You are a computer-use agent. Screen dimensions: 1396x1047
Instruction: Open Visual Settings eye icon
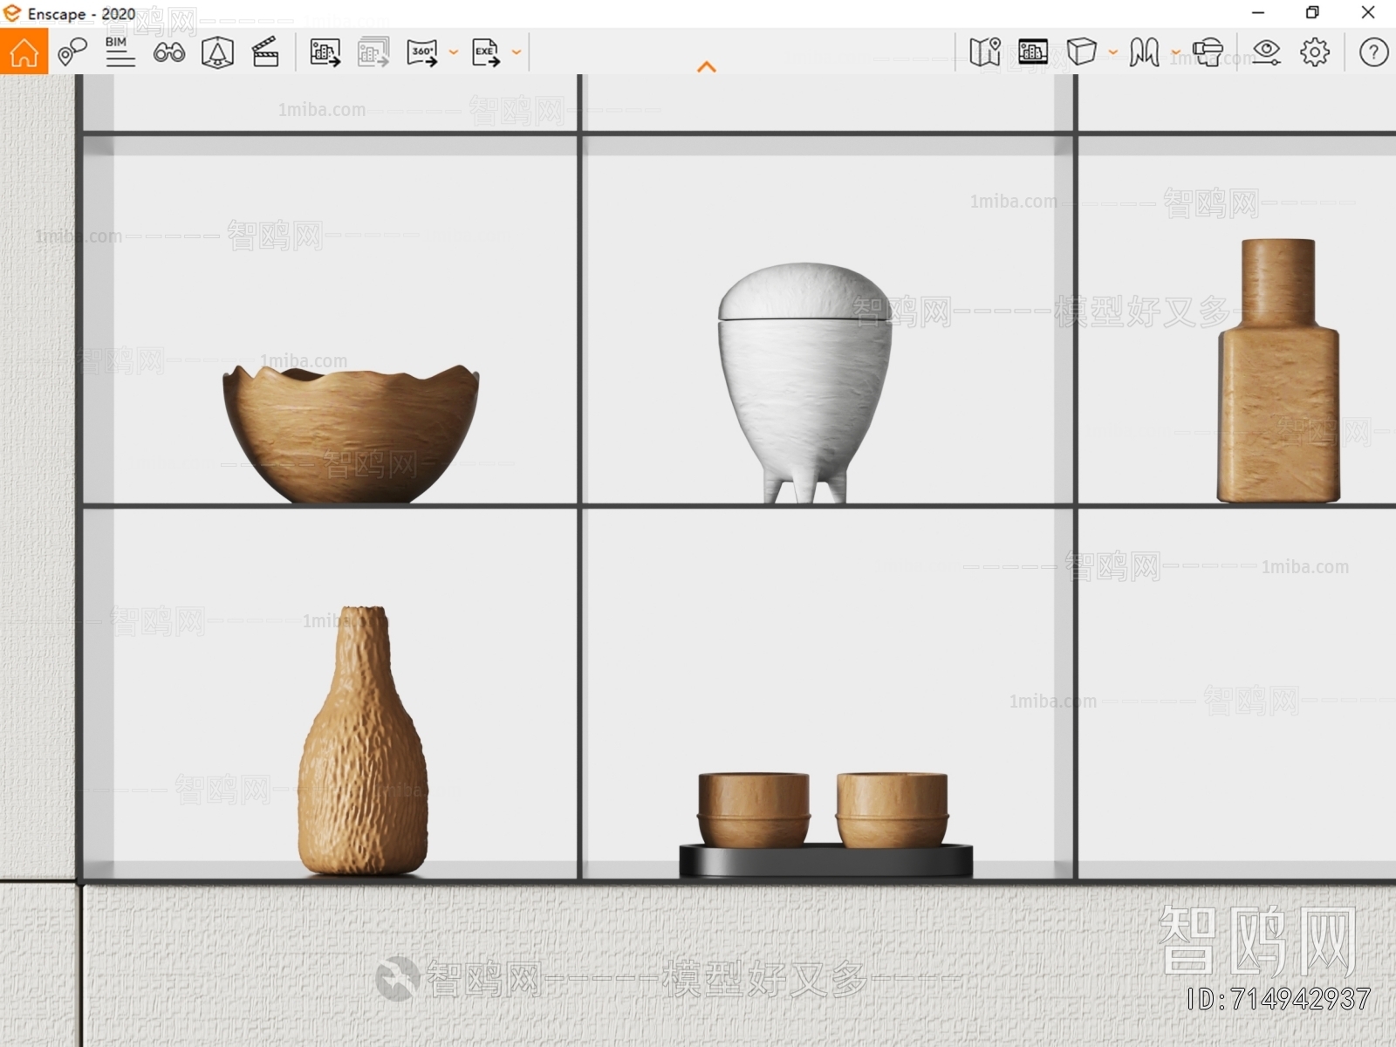1266,52
